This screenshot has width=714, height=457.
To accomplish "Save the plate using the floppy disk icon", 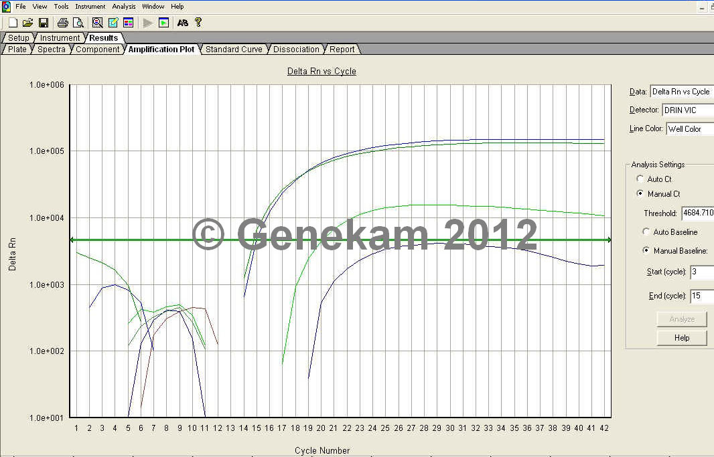I will [44, 22].
